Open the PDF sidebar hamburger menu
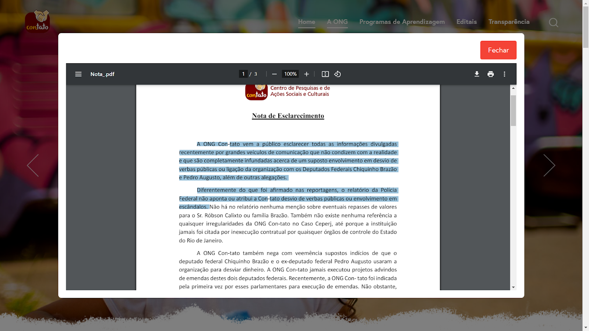 tap(78, 74)
